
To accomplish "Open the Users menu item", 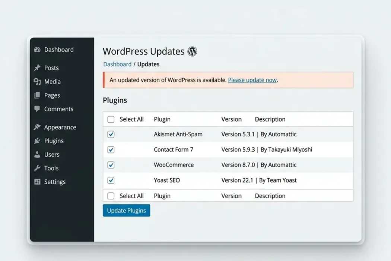I will pyautogui.click(x=52, y=155).
